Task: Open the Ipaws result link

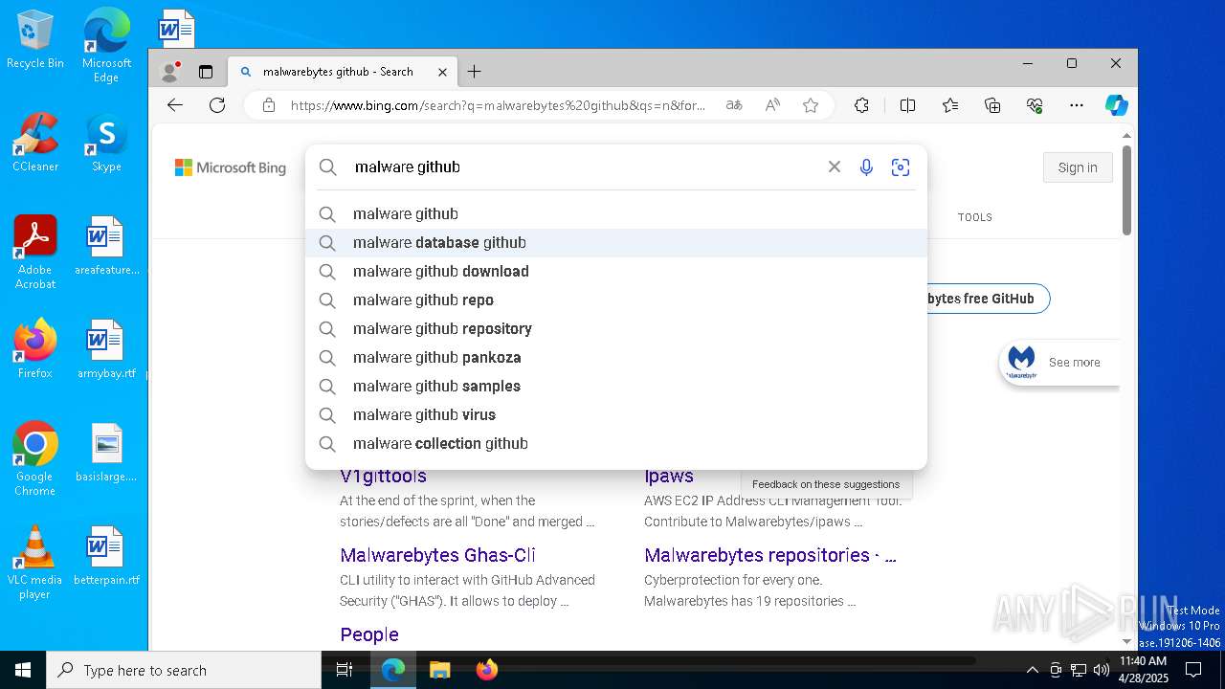Action: (x=669, y=477)
